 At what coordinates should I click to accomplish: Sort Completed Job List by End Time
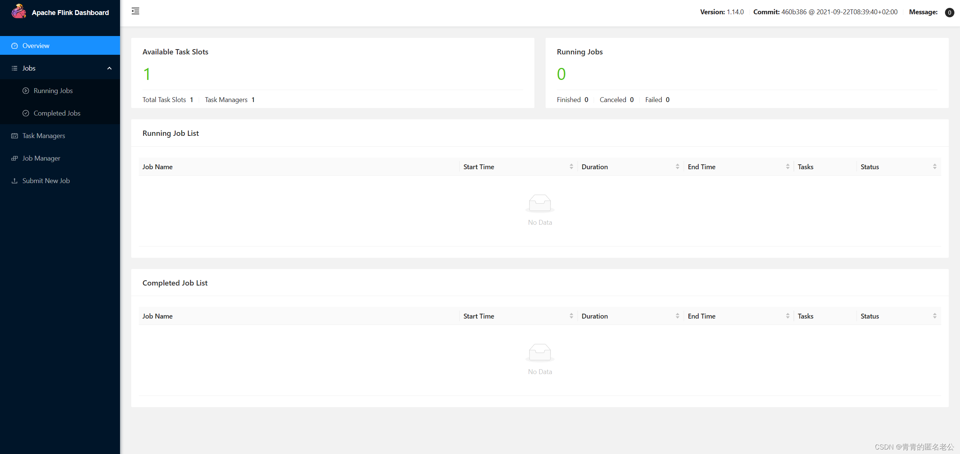[x=787, y=316]
